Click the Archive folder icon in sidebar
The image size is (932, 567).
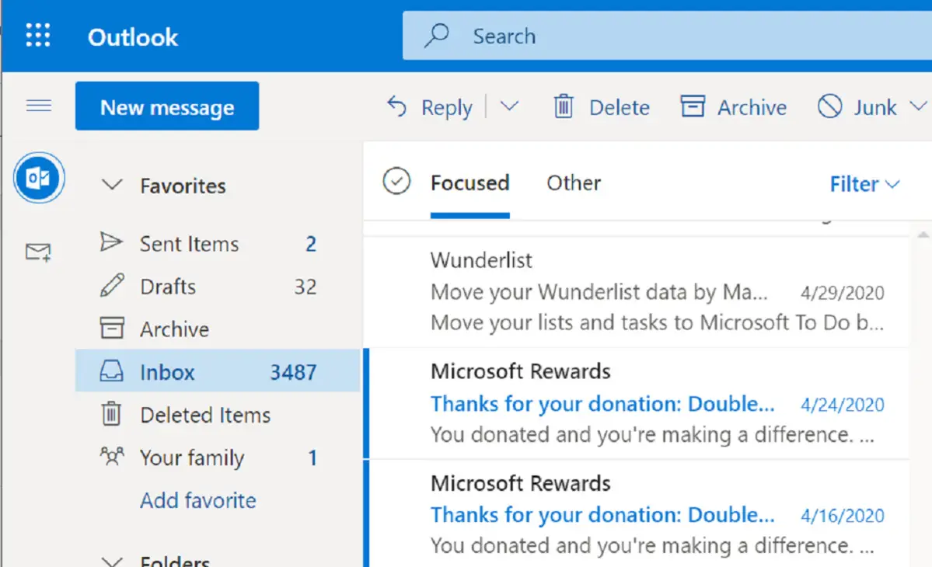(112, 328)
